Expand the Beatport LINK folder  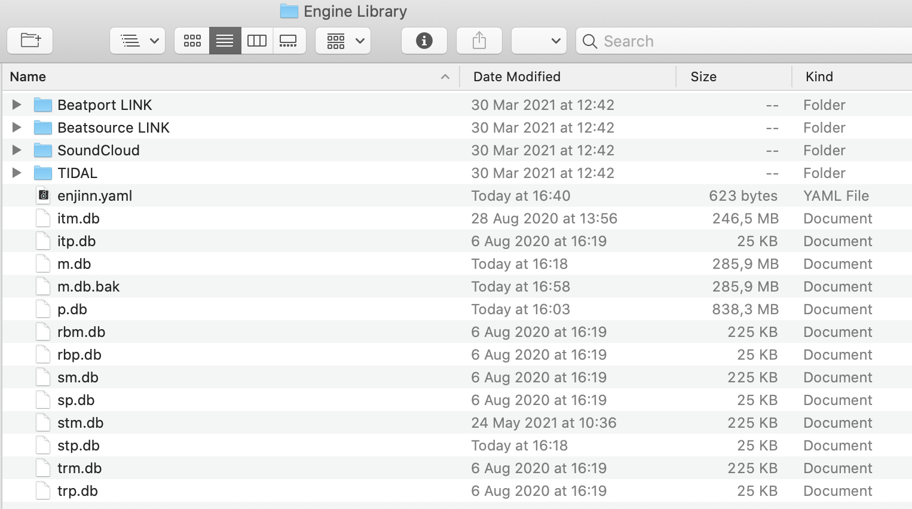[17, 105]
